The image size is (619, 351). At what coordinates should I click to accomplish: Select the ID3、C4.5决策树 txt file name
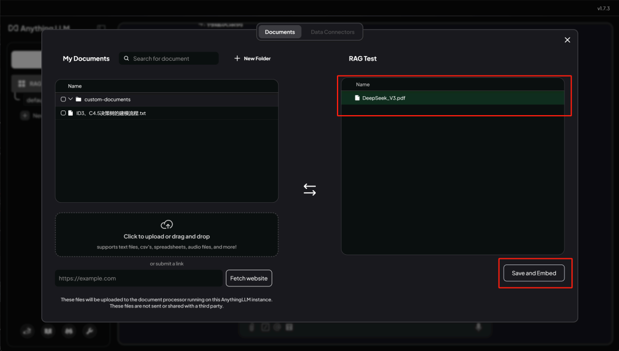tap(111, 113)
